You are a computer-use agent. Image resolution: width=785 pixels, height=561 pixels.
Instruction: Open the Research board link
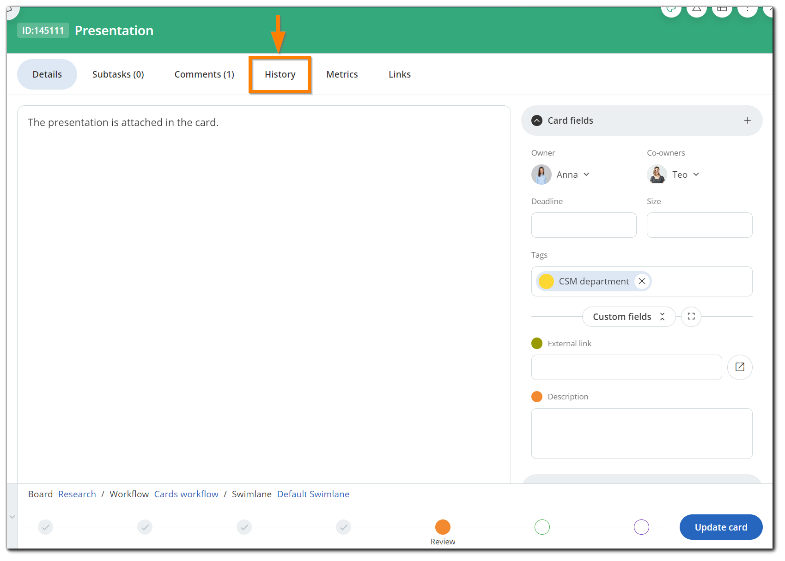pyautogui.click(x=77, y=495)
